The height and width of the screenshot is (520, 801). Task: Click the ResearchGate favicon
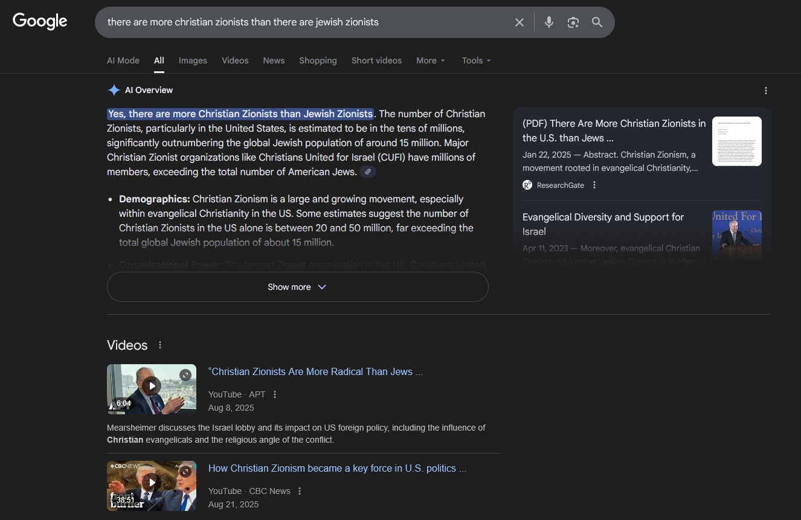coord(527,185)
